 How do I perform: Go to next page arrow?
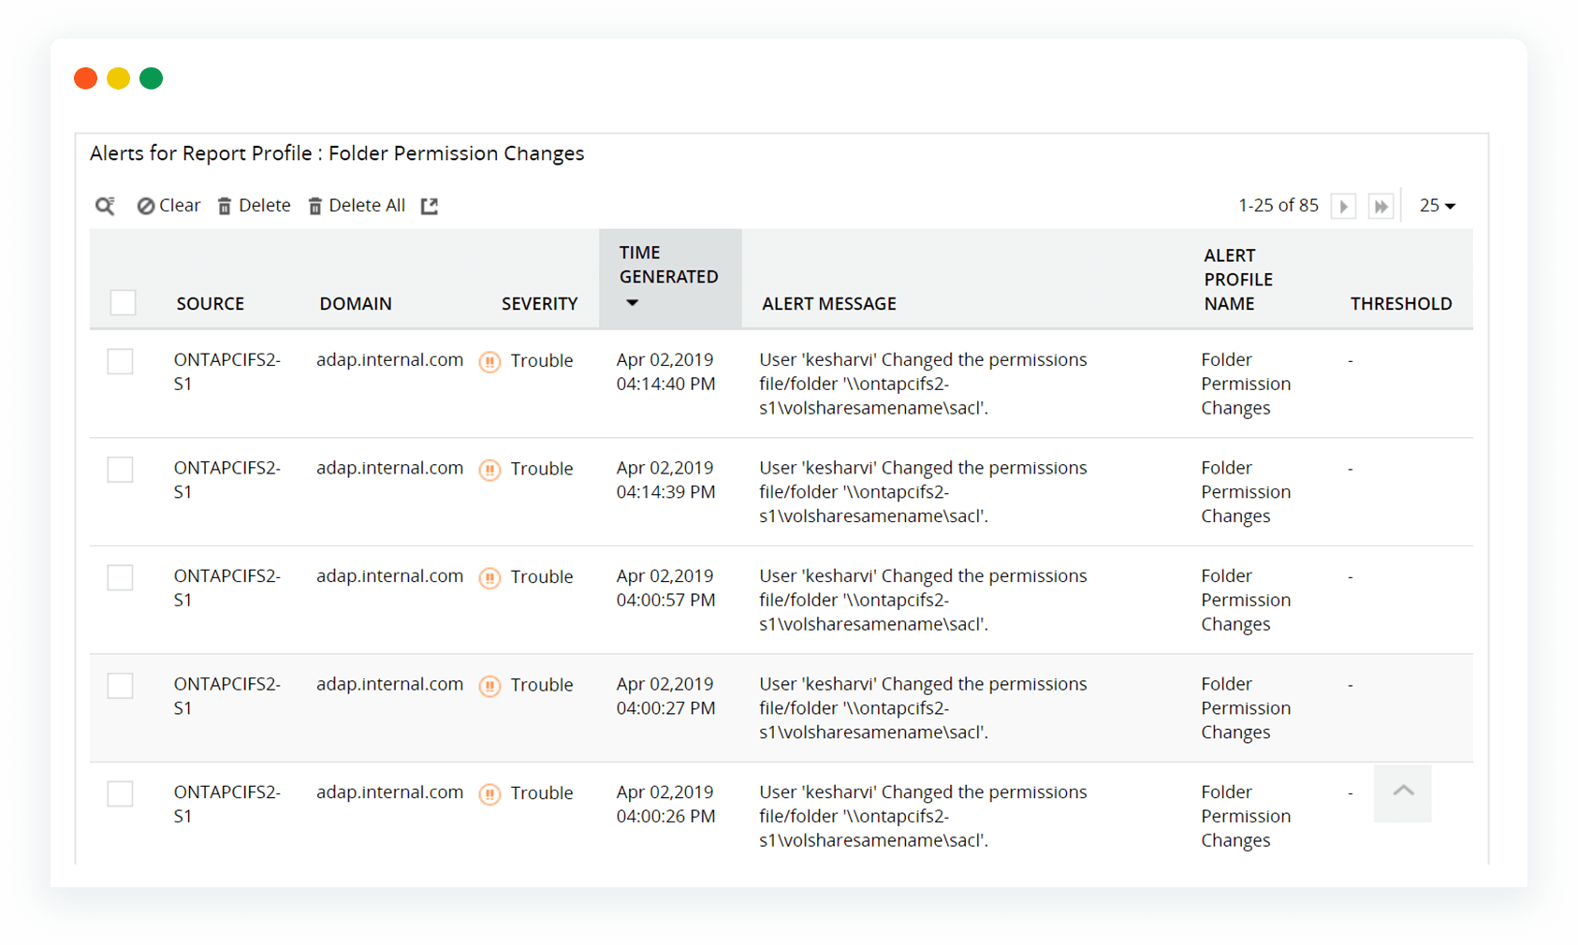1344,206
